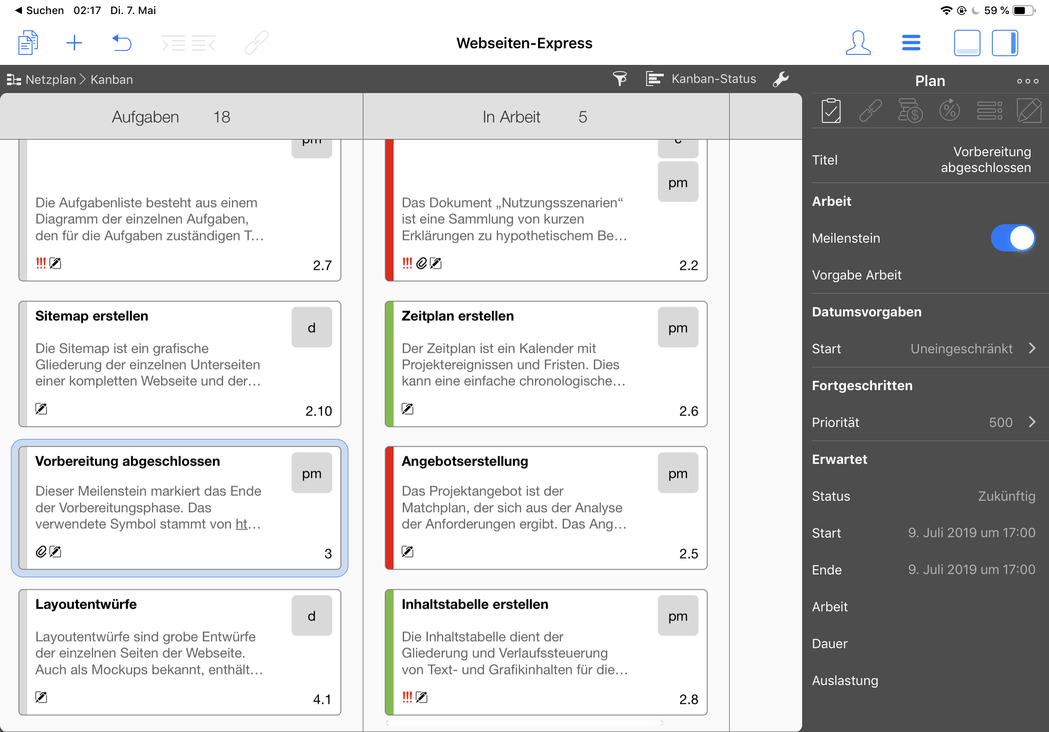Tap the plus button to add task
This screenshot has width=1049, height=732.
(74, 43)
